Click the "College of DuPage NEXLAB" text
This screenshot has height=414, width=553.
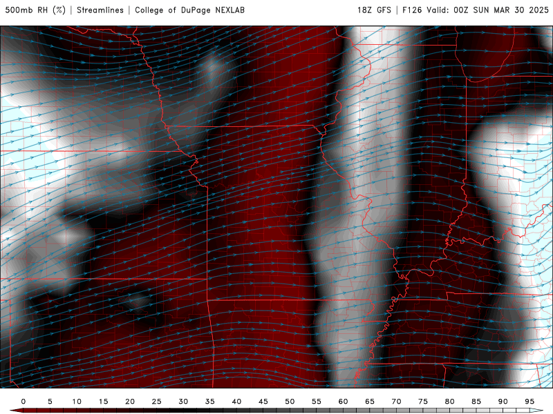point(189,10)
